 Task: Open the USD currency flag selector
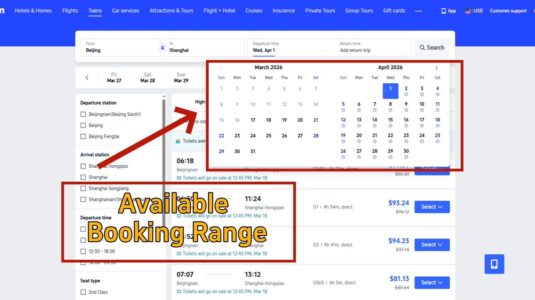474,11
